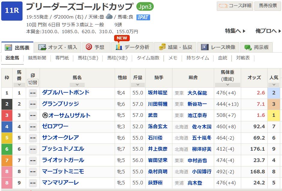Select the 血統 sub-tab
The width and height of the screenshot is (282, 191).
(223, 58)
